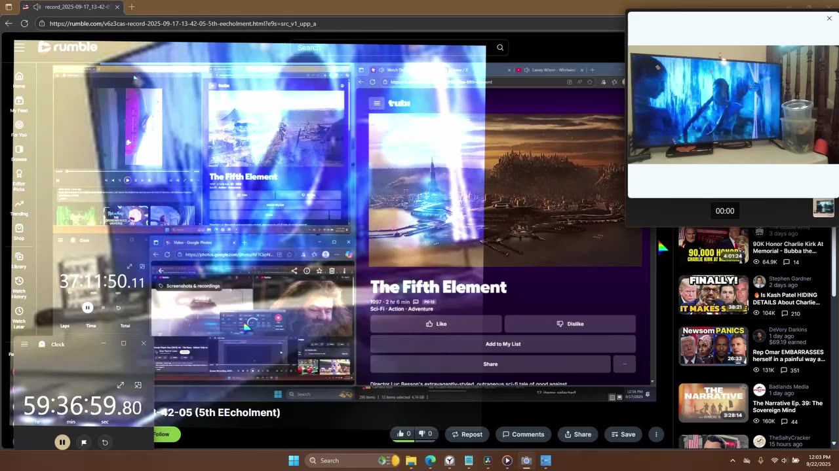Open My Feed in Rumble sidebar

(19, 105)
